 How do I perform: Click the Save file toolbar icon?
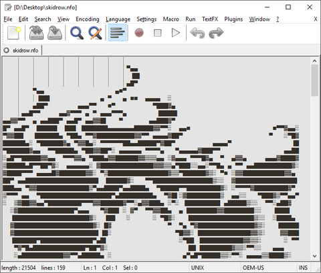[55, 33]
